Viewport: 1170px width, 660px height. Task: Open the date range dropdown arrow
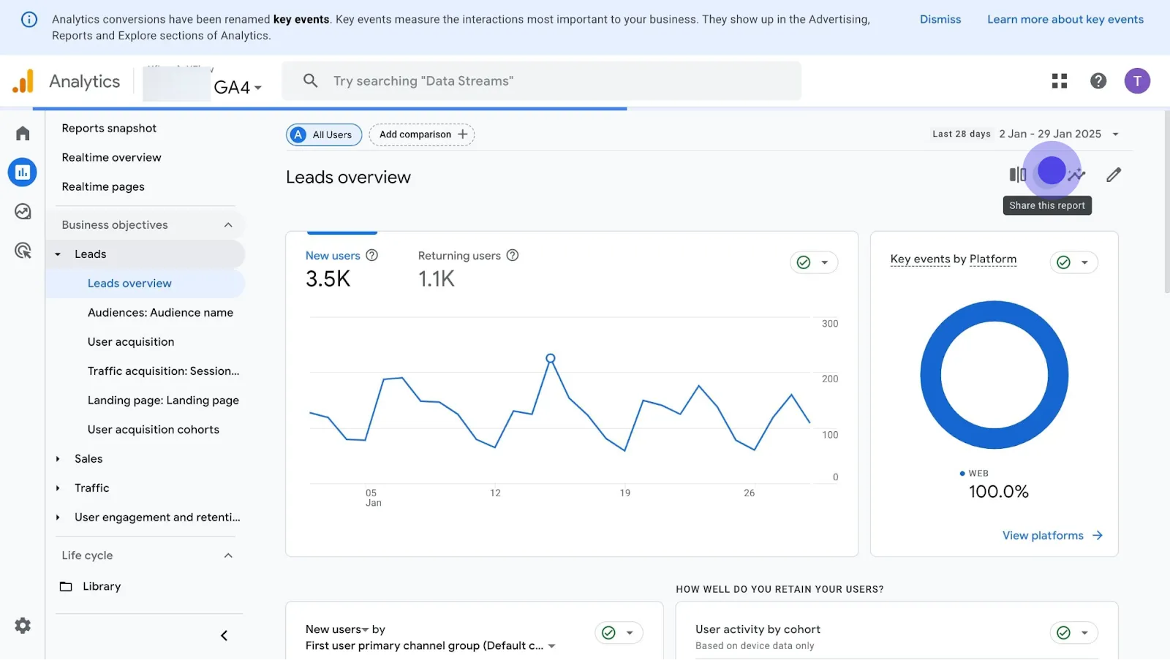1115,134
